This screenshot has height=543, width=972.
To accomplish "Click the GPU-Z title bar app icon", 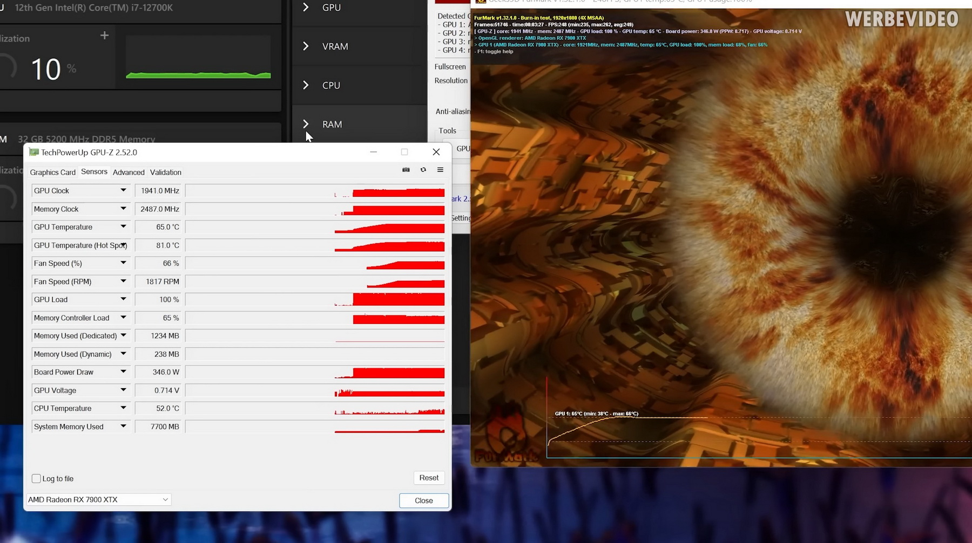I will click(34, 152).
